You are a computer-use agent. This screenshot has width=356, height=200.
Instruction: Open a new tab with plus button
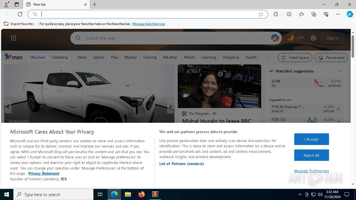click(x=95, y=4)
